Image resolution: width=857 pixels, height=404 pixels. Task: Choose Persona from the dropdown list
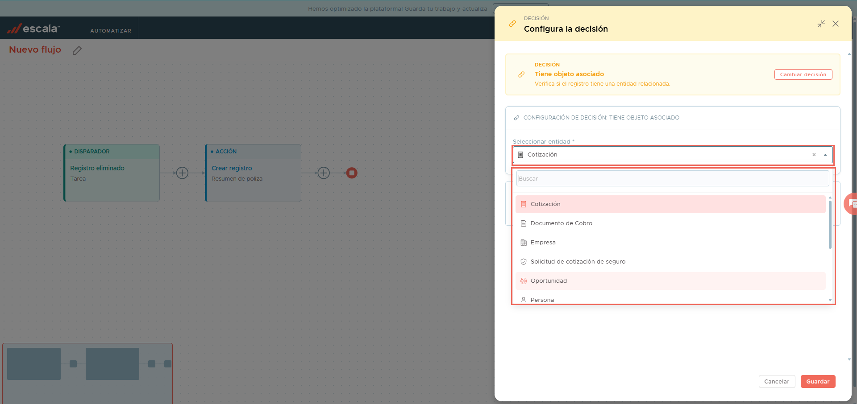tap(670, 299)
